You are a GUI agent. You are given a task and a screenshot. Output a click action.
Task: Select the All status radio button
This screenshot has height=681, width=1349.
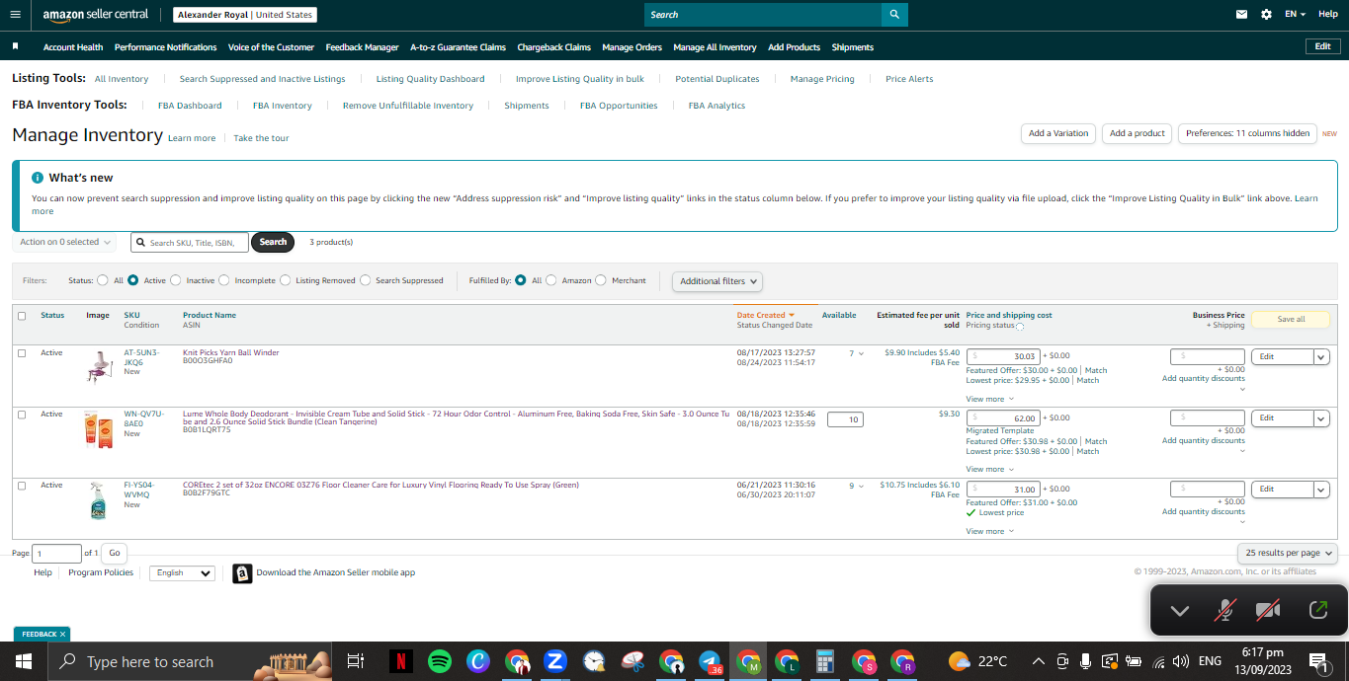coord(103,280)
